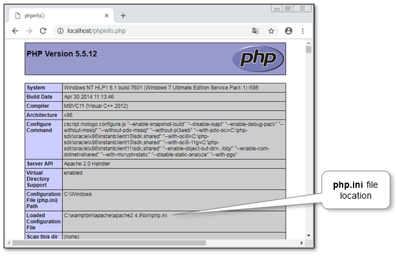Click the vertical scrollbar up arrow
The width and height of the screenshot is (398, 256).
pyautogui.click(x=308, y=43)
